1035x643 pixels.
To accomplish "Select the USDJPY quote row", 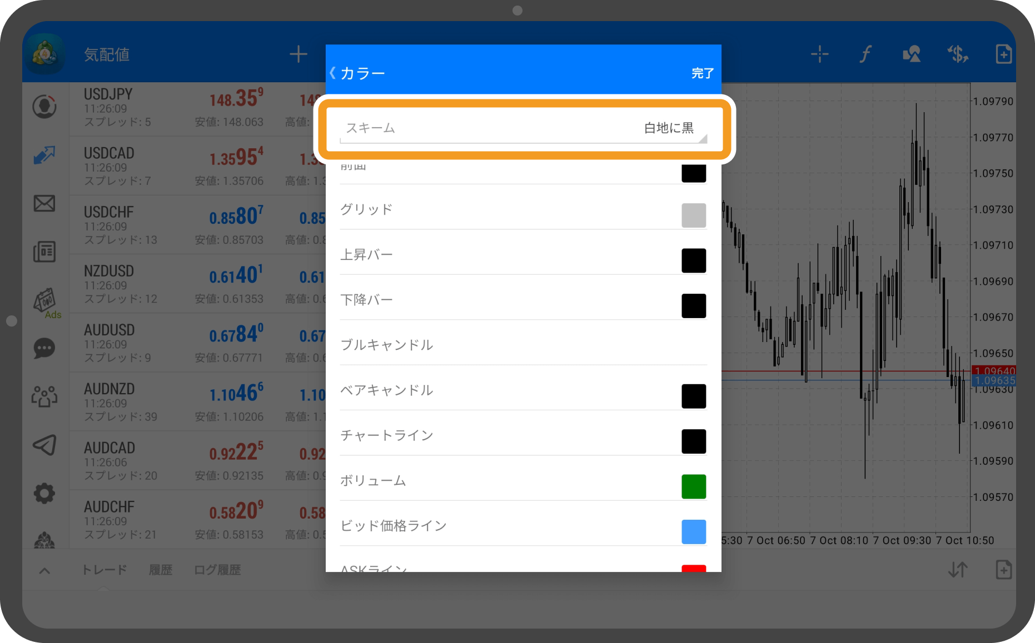I will tap(197, 108).
